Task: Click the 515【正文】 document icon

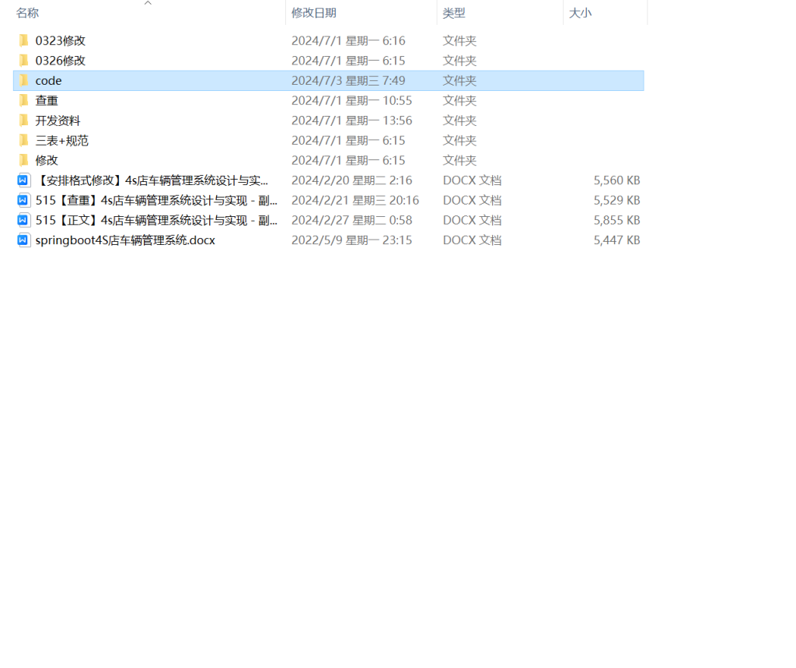Action: (23, 220)
